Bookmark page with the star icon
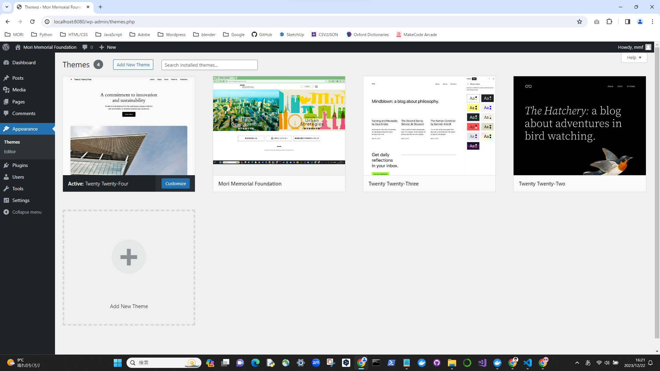The height and width of the screenshot is (371, 660). 580,22
